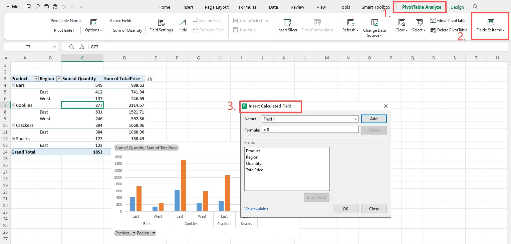The height and width of the screenshot is (244, 511).
Task: Switch to the Design tab
Action: coord(457,7)
